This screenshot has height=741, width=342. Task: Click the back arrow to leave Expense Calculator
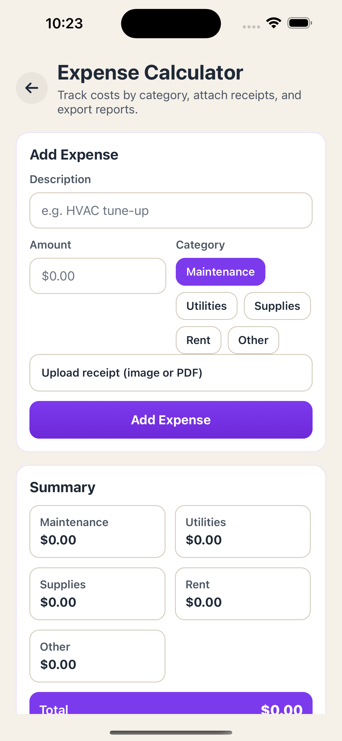pyautogui.click(x=32, y=88)
